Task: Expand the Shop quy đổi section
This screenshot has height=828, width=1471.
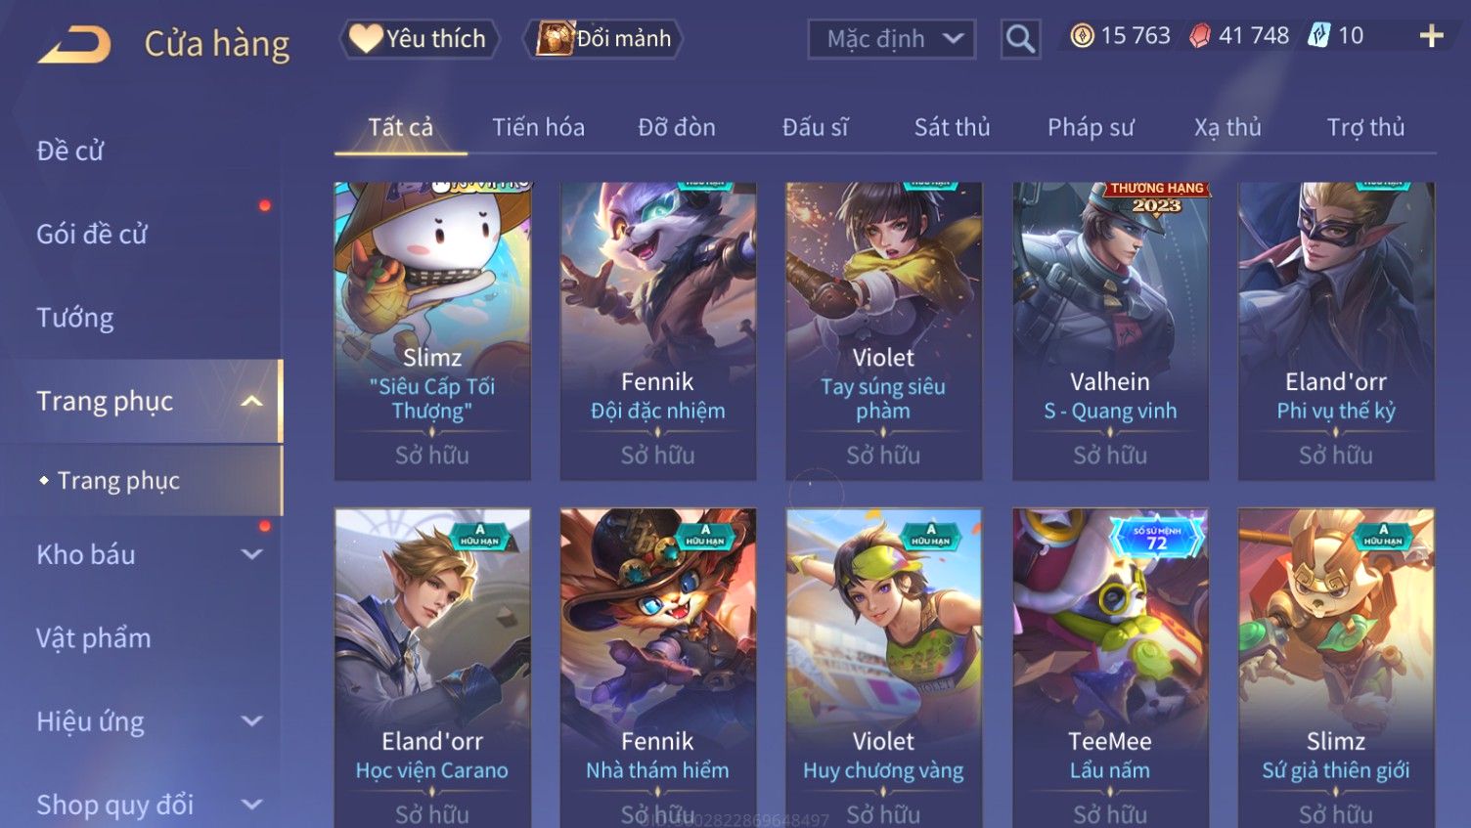Action: tap(251, 805)
